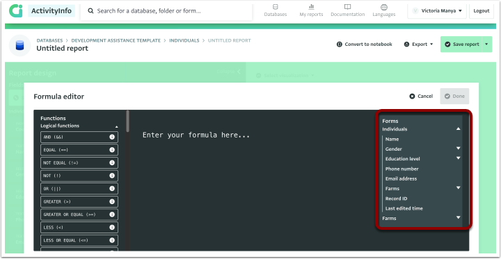Viewport: 501px width, 259px height.
Task: Select the Name field
Action: (x=392, y=139)
